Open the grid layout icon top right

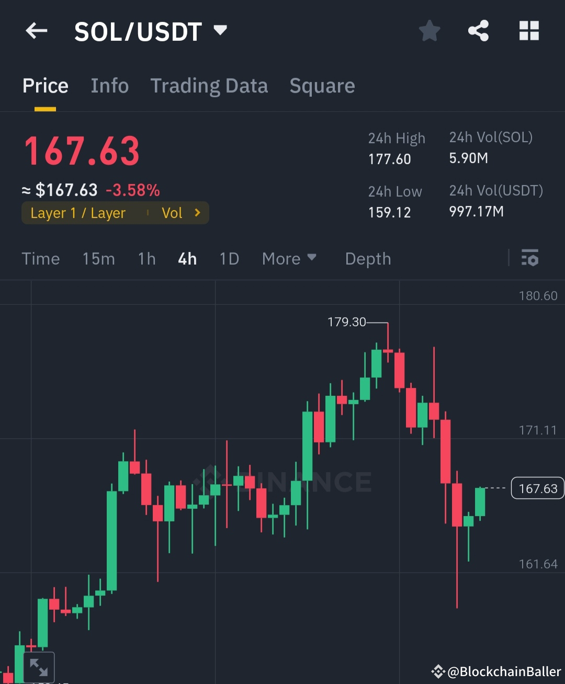pyautogui.click(x=529, y=30)
